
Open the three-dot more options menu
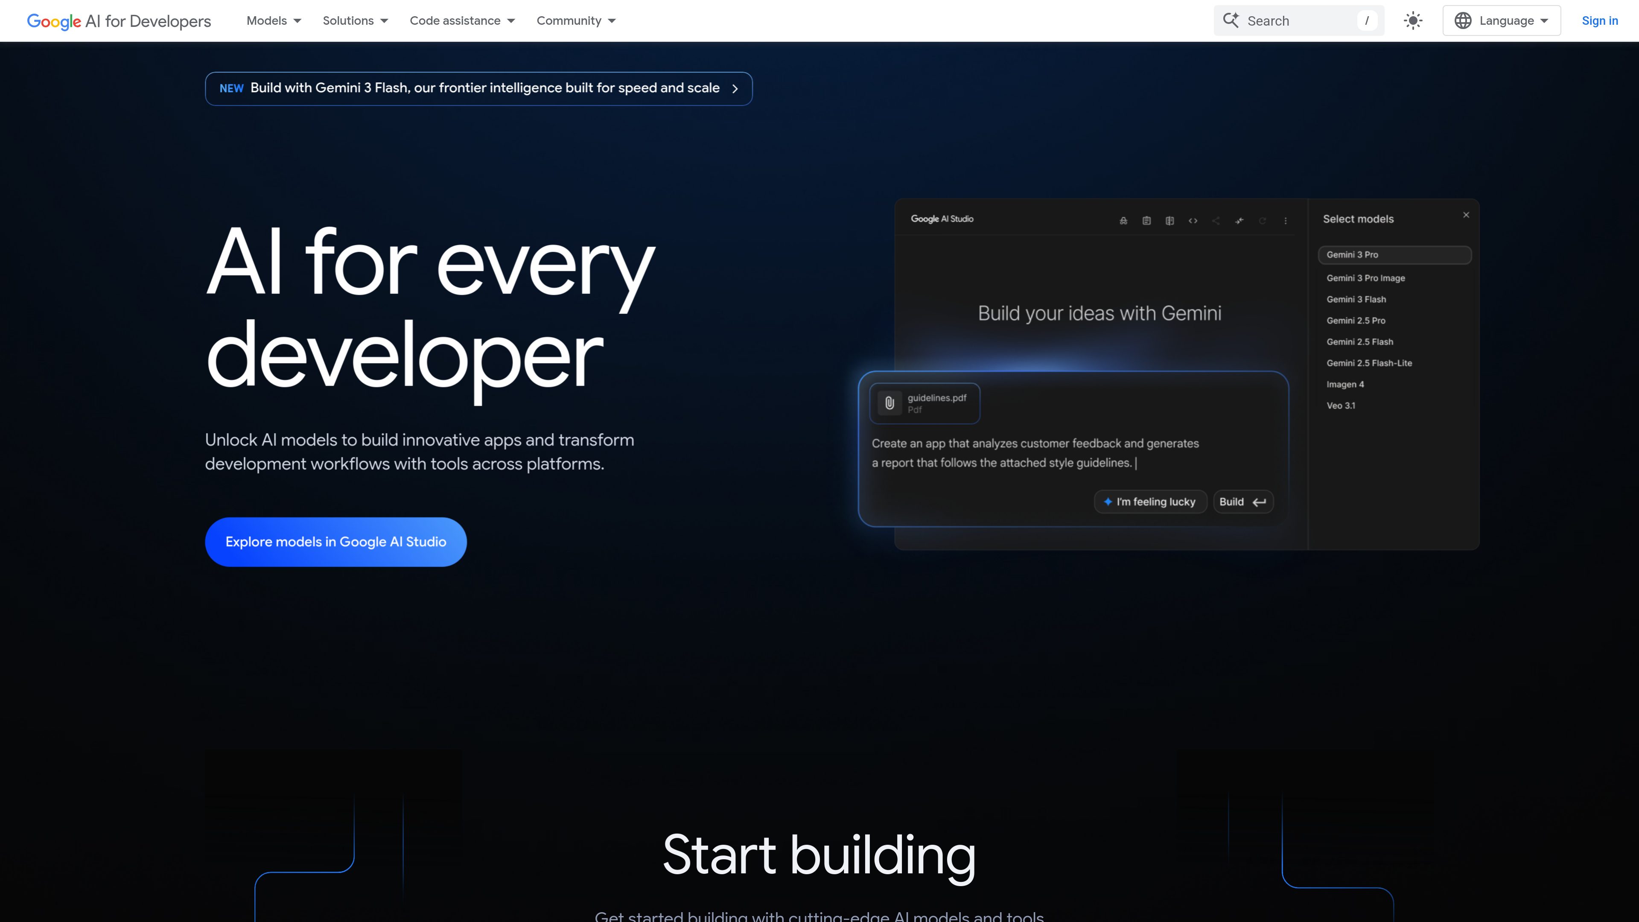pos(1286,221)
